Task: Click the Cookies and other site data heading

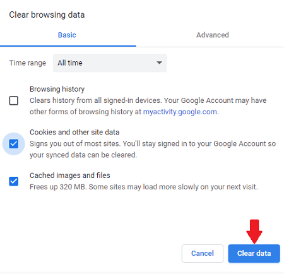Action: click(x=74, y=132)
